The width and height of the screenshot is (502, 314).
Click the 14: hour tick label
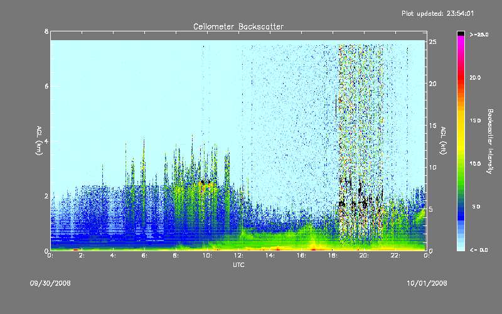[270, 256]
